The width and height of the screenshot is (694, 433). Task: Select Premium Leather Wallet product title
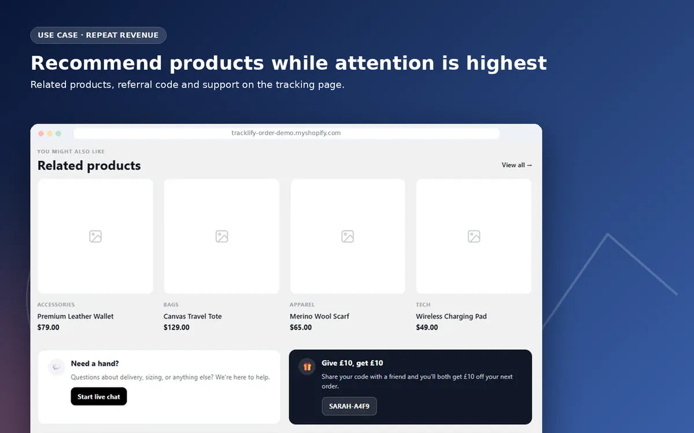click(75, 316)
